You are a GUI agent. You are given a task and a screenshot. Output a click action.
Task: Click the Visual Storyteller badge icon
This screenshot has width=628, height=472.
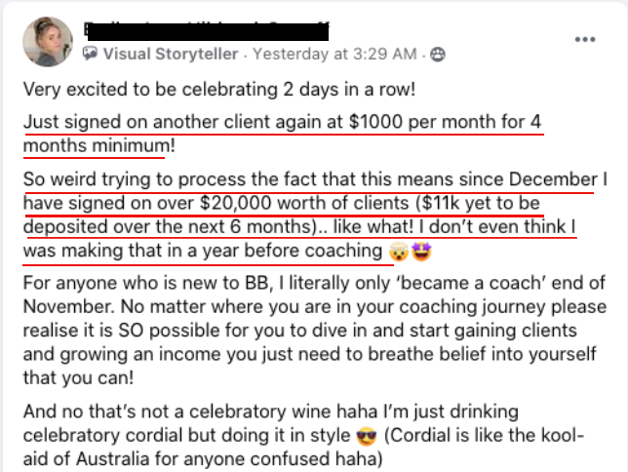coord(90,54)
